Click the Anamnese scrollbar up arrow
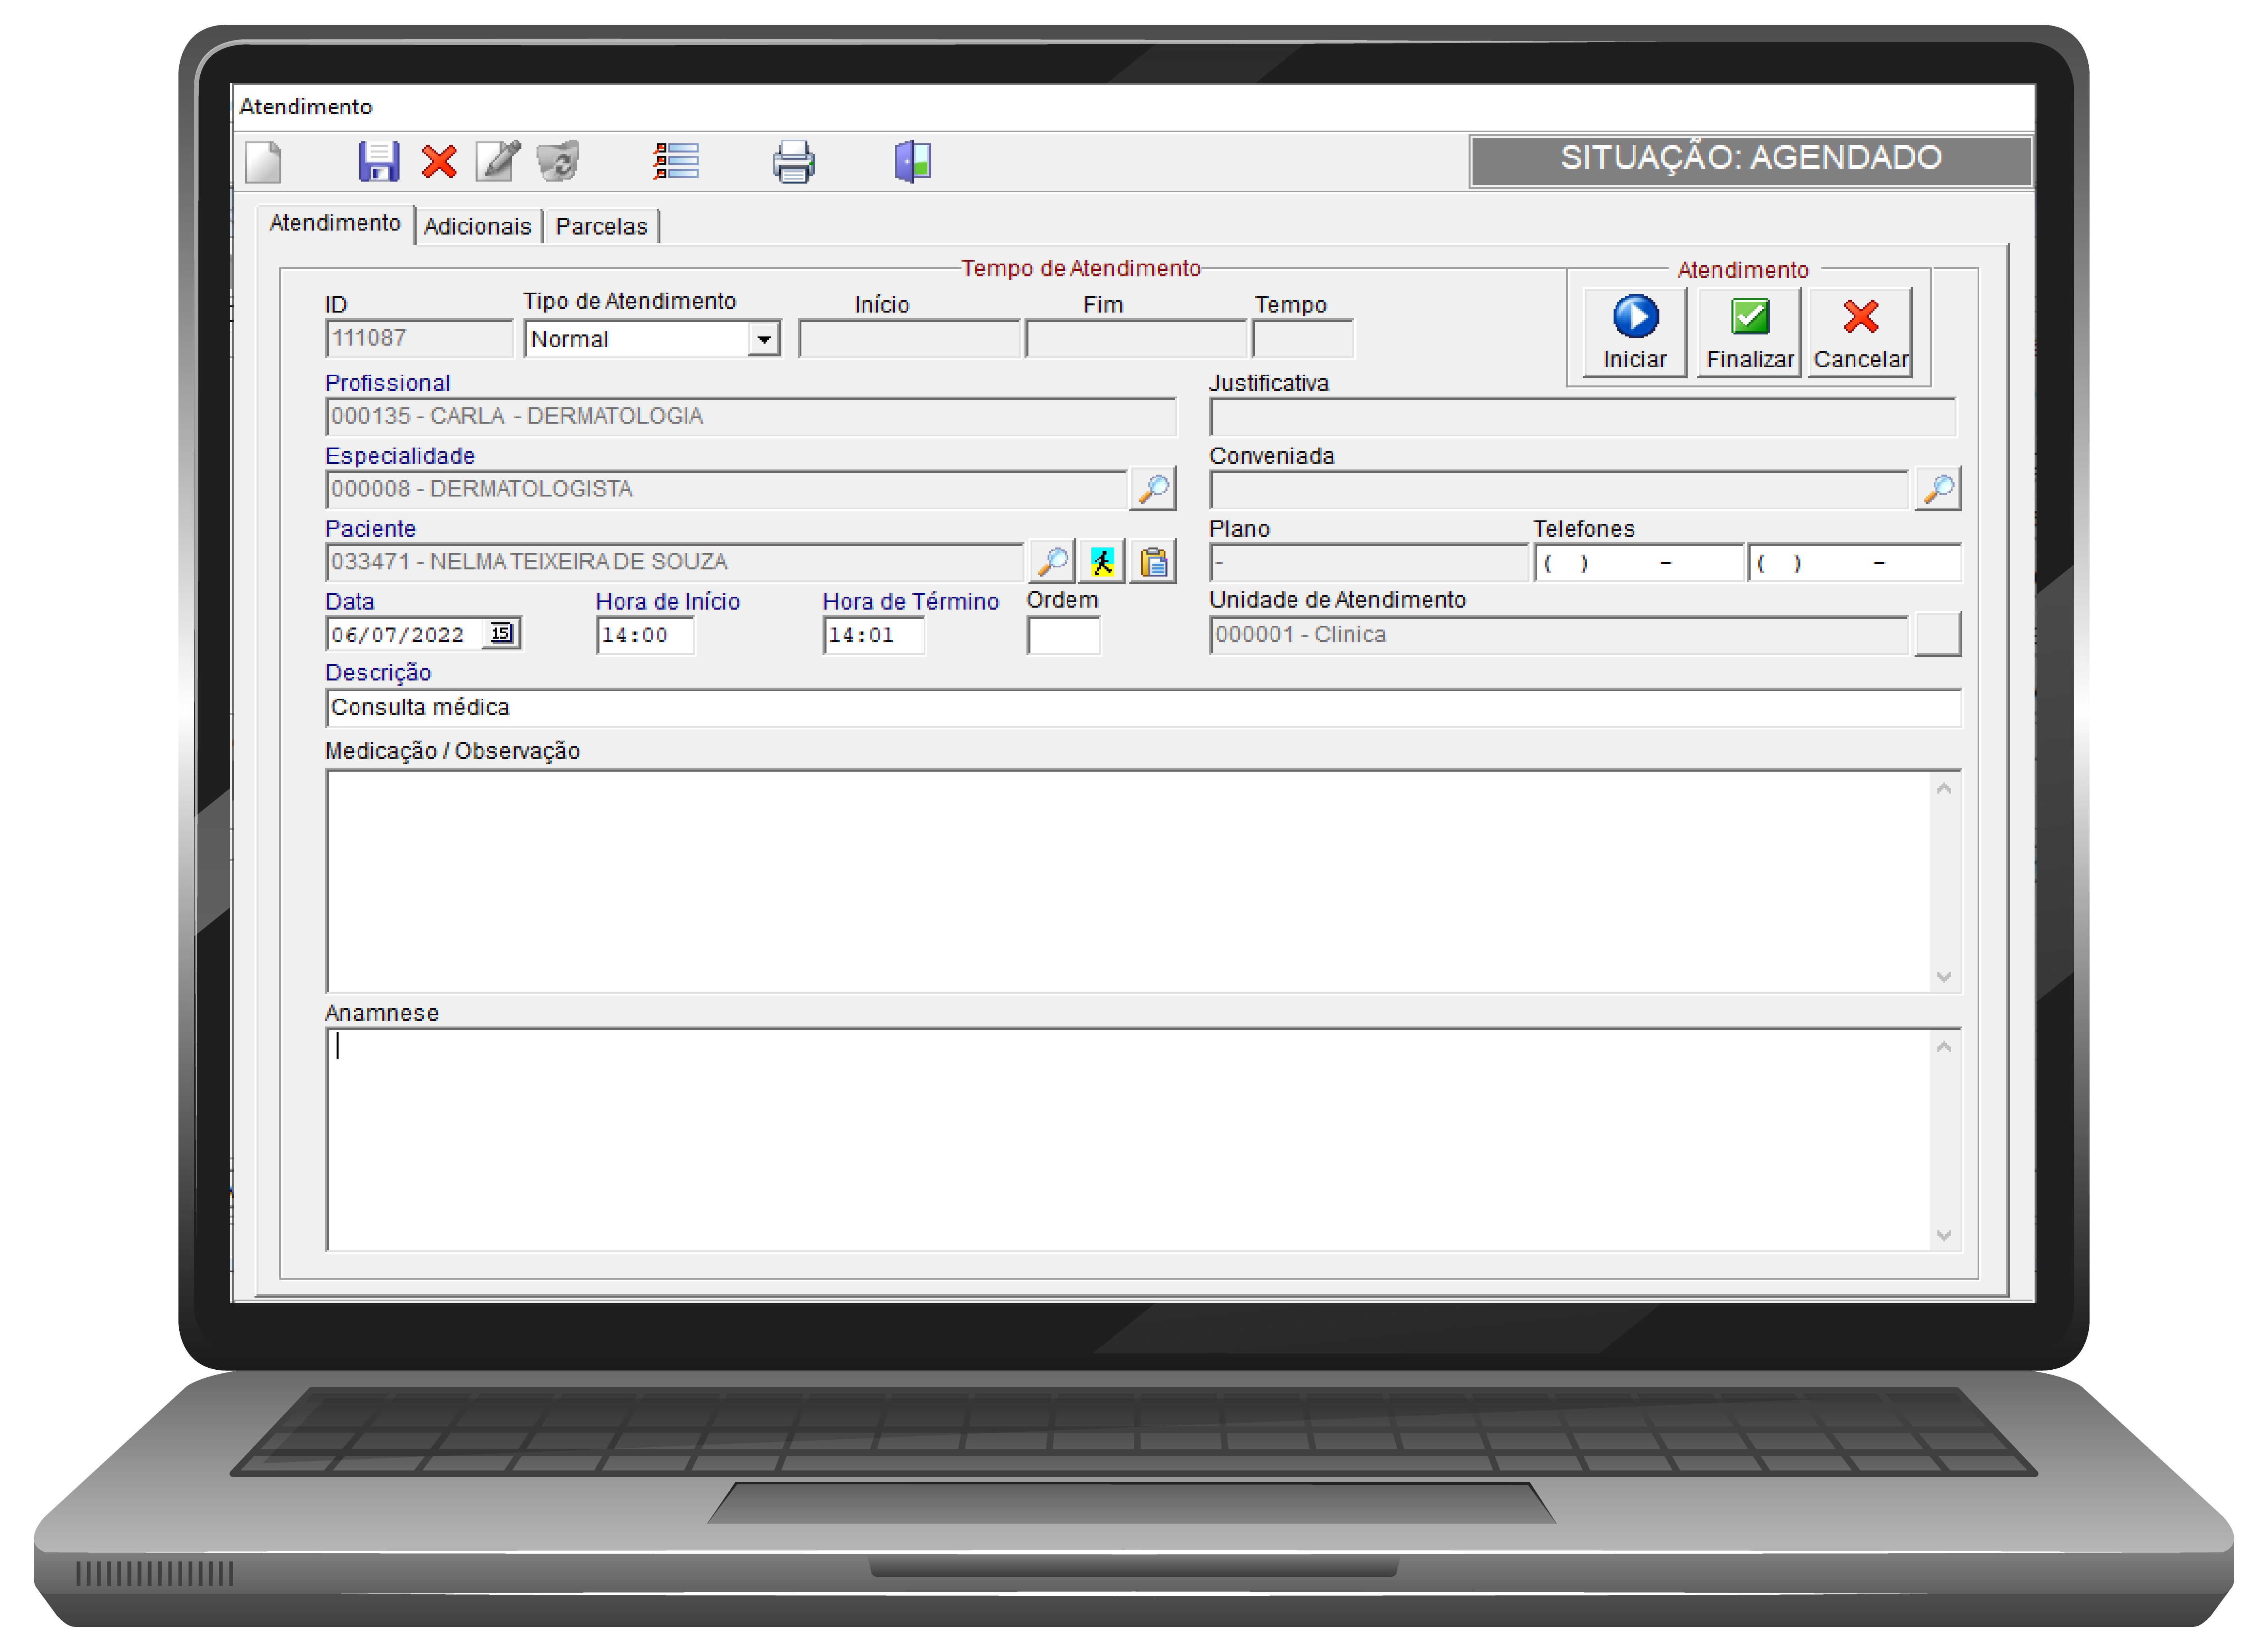 click(x=1944, y=1047)
